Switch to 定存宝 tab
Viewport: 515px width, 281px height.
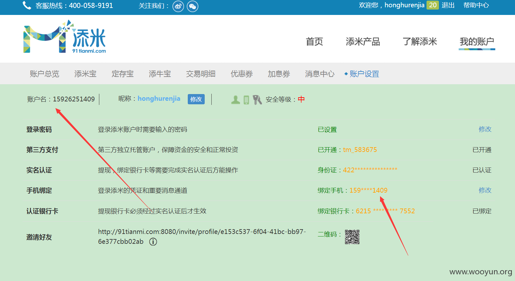tap(123, 74)
